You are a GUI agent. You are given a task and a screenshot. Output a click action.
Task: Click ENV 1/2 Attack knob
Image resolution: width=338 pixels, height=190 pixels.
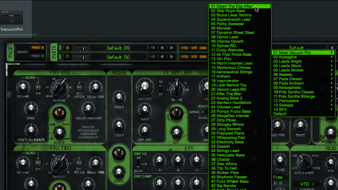coord(159,160)
